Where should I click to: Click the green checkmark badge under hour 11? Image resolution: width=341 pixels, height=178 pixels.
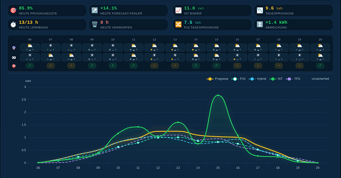133,65
